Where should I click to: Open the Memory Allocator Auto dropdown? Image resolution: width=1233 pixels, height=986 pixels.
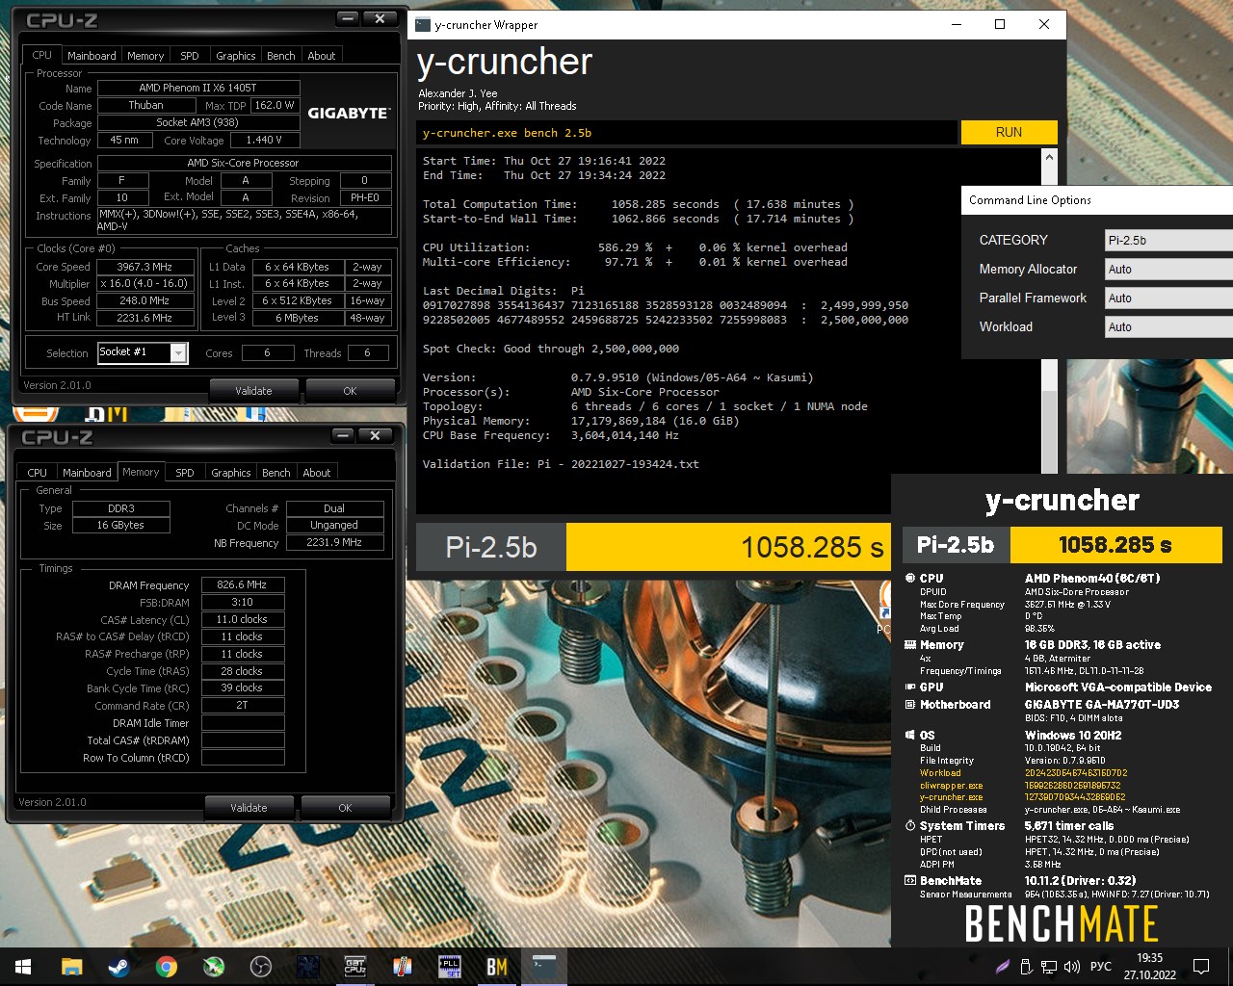1168,270
